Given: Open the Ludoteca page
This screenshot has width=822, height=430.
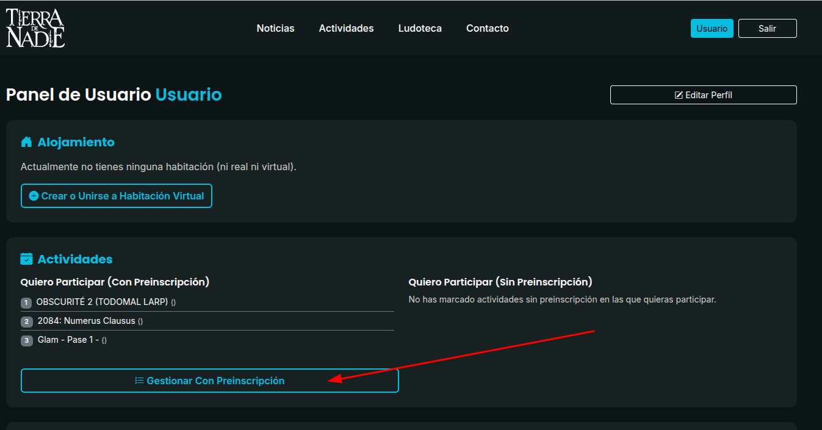Looking at the screenshot, I should (420, 28).
